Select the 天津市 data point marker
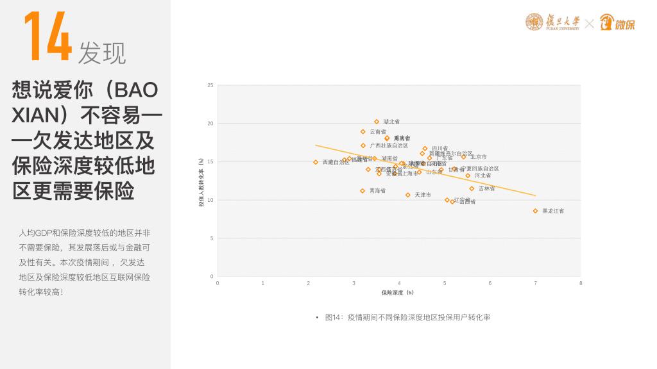Image resolution: width=657 pixels, height=369 pixels. tap(407, 195)
